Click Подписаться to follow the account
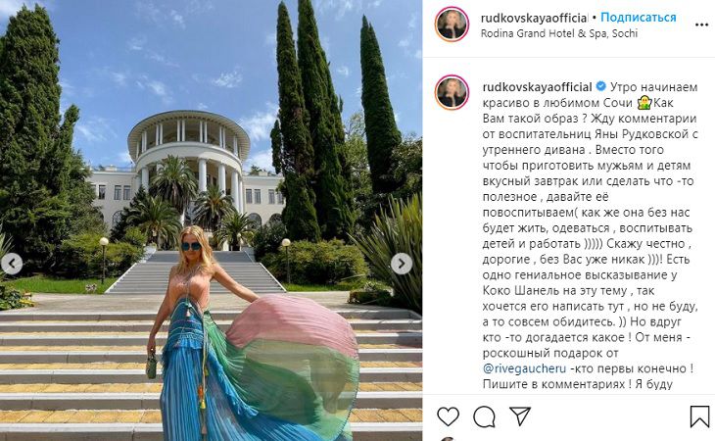This screenshot has height=441, width=715. (638, 18)
